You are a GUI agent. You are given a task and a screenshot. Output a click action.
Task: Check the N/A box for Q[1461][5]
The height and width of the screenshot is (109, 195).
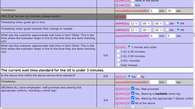click(x=133, y=5)
